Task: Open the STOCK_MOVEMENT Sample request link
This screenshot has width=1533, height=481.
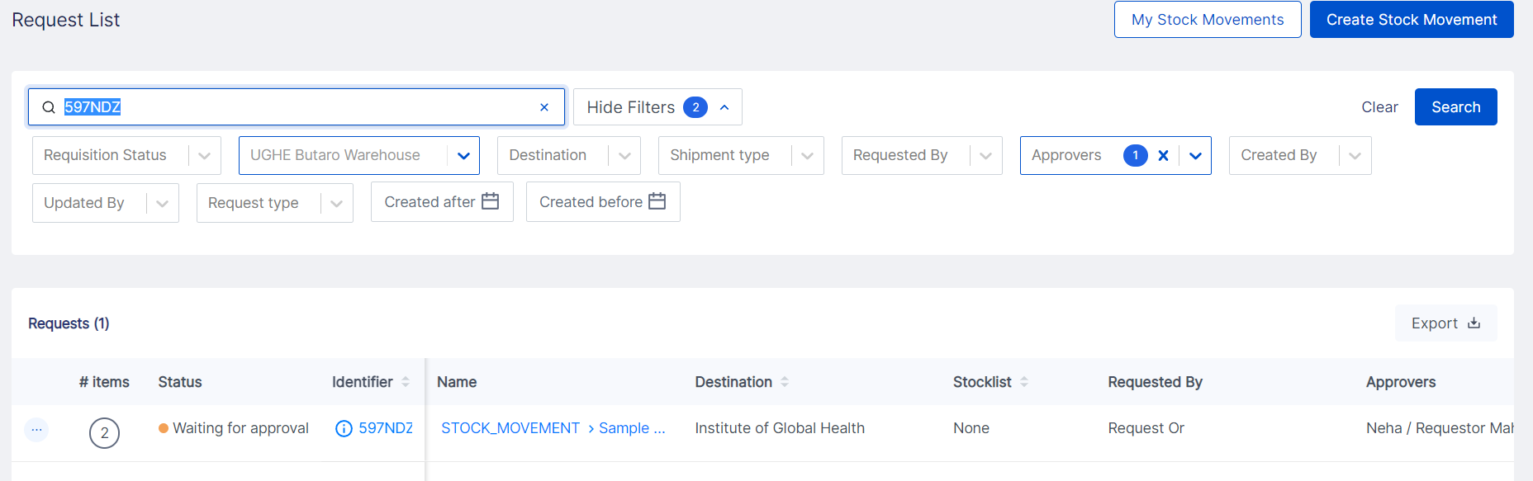Action: (552, 428)
